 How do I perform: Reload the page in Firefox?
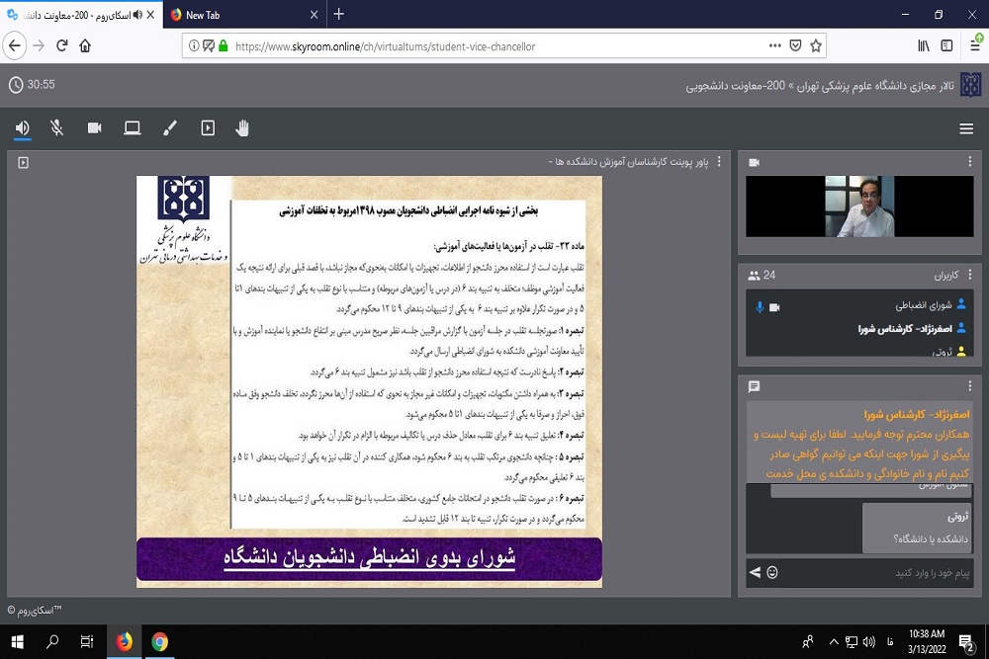pyautogui.click(x=62, y=45)
